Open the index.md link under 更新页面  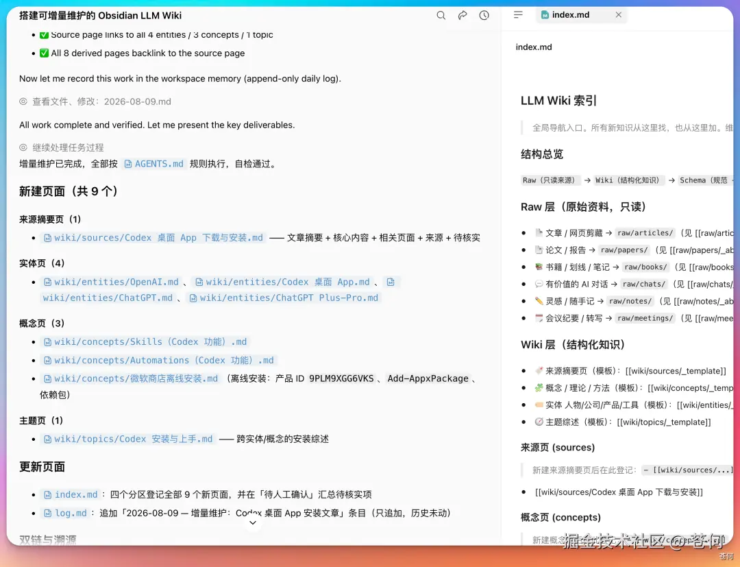pos(71,494)
